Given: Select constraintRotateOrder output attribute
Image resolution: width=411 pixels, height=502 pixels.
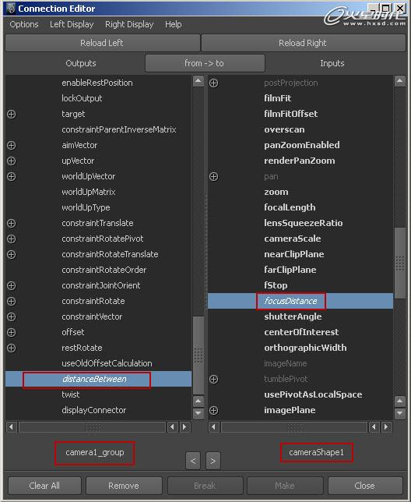Looking at the screenshot, I should click(104, 270).
